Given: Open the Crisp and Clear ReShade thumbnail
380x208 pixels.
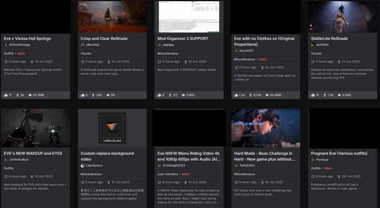Looking at the screenshot, I should point(112,17).
